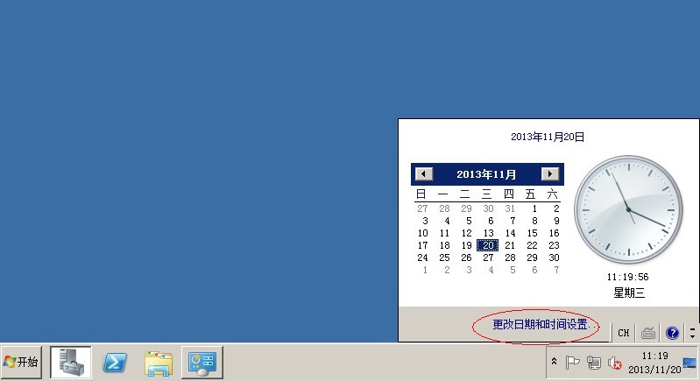Click the taskbar clock showing 11:19
Image resolution: width=700 pixels, height=381 pixels.
pyautogui.click(x=654, y=362)
